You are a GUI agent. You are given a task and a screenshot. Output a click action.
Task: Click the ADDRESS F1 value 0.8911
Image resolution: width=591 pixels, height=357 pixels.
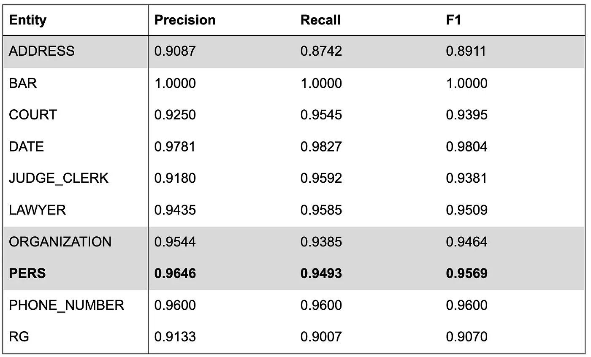point(466,51)
